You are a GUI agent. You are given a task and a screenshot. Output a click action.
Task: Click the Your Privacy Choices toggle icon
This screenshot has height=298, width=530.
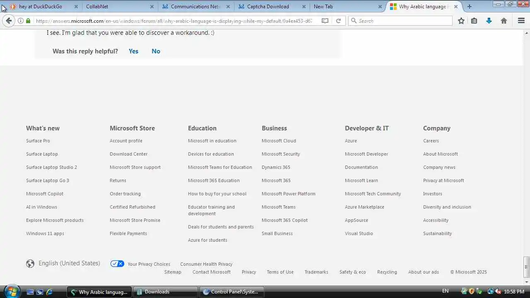[x=117, y=264]
